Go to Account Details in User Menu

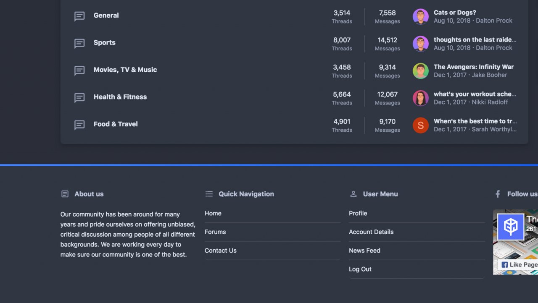pyautogui.click(x=371, y=232)
